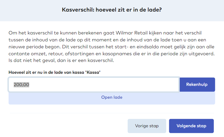
Task: Click the 'Kasverschil: hoeveel zit er in de lade?' heading
Action: pos(113,10)
